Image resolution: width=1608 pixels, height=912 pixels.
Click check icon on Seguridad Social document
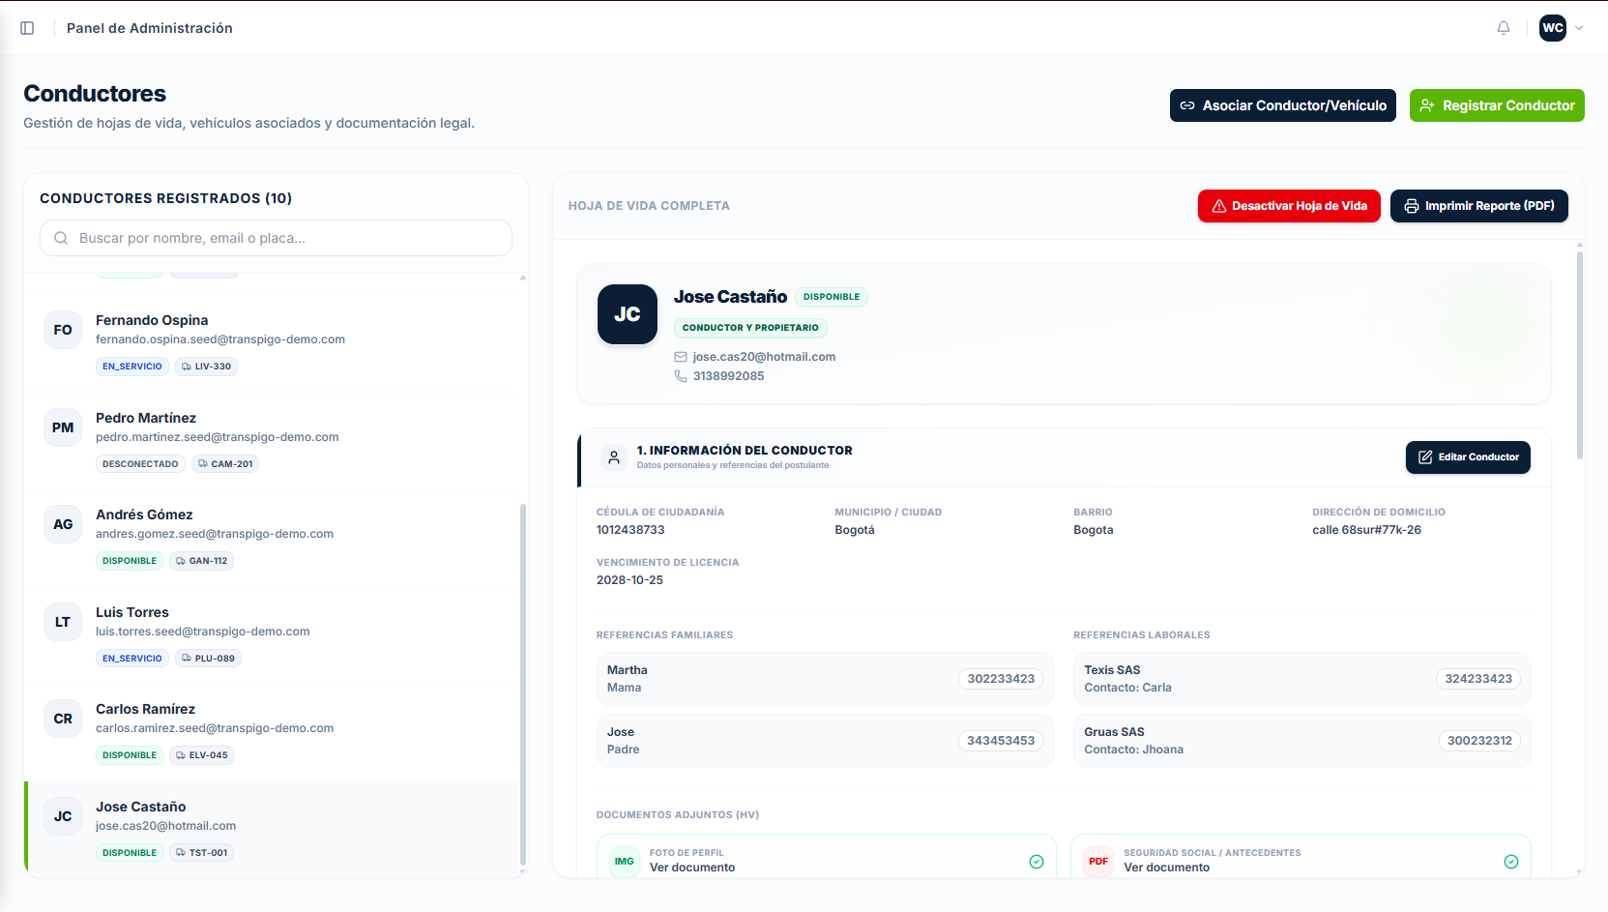click(x=1511, y=862)
